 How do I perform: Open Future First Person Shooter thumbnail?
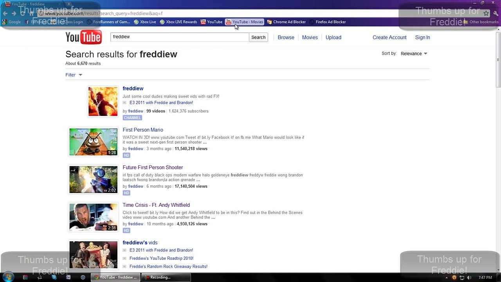(x=93, y=179)
